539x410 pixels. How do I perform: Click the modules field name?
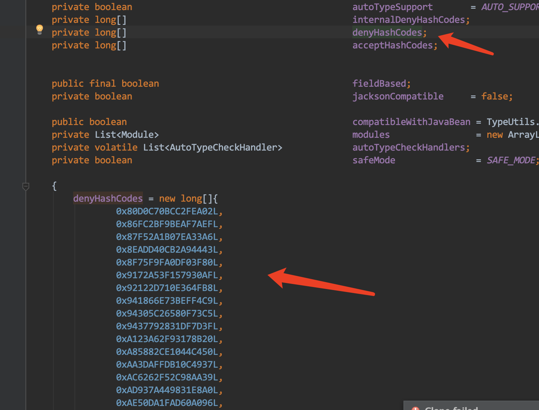tap(371, 135)
